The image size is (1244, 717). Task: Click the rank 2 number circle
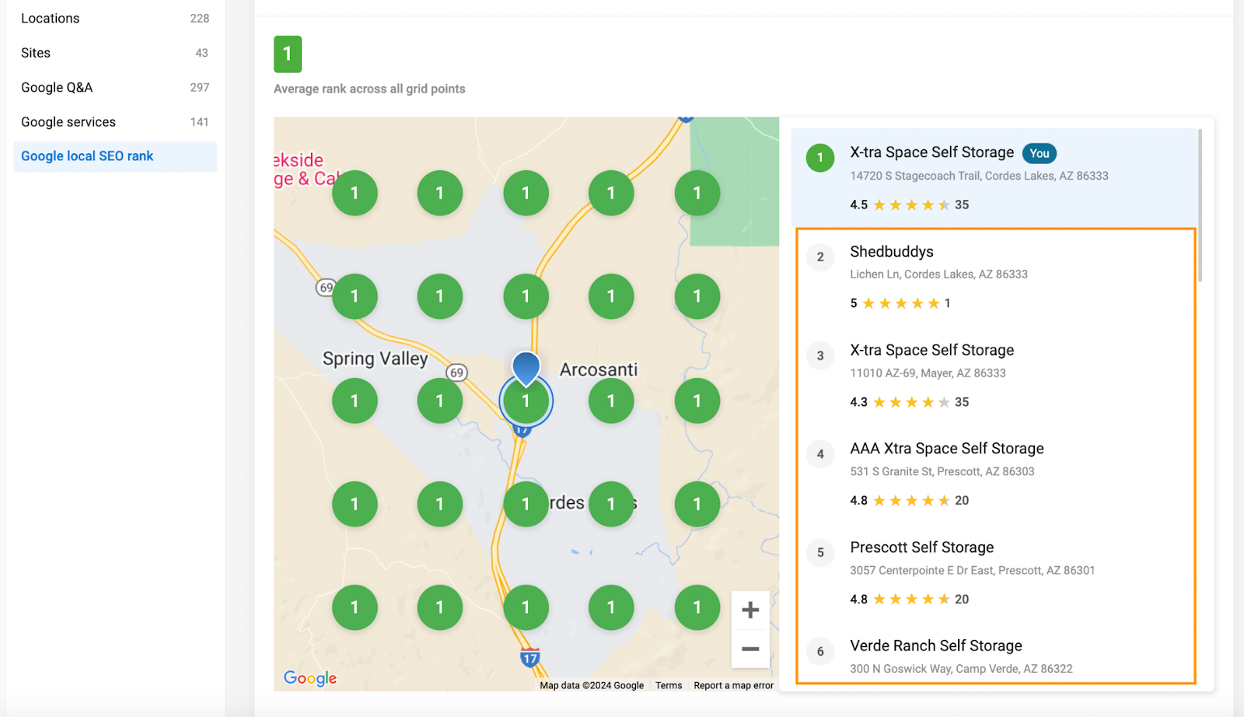point(820,257)
